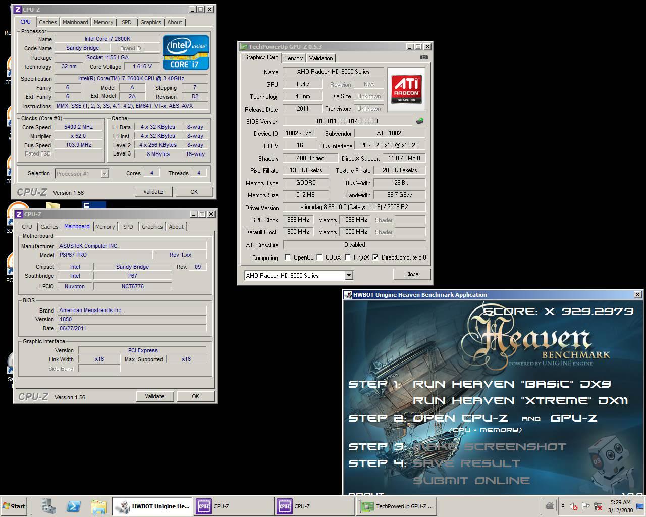Click the Intel Core i7 logo in CPU-Z
The width and height of the screenshot is (646, 517).
coord(186,52)
